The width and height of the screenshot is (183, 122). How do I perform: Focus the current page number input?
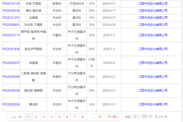135,117
